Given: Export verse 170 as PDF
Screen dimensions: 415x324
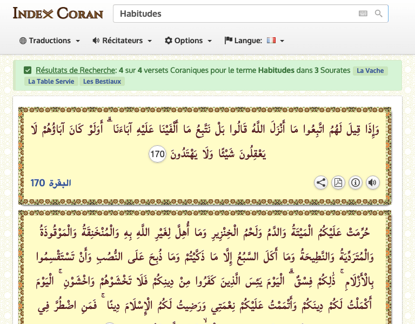Looking at the screenshot, I should [338, 183].
